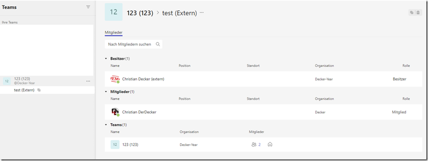Focus the Nach Mitgliedern suchen field

(x=134, y=44)
